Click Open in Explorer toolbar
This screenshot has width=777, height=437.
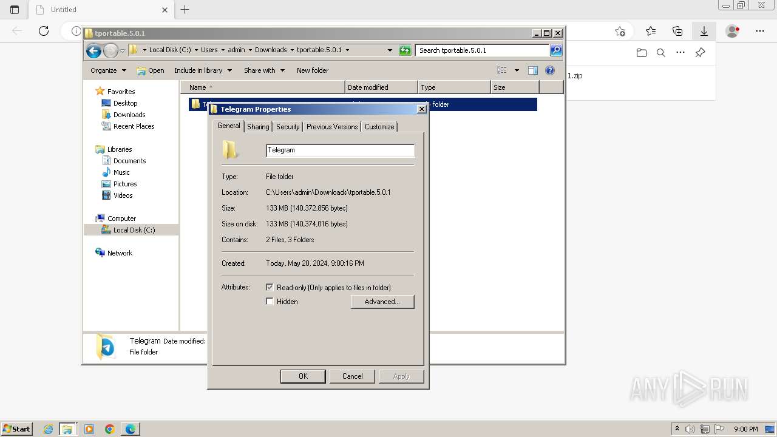click(151, 70)
